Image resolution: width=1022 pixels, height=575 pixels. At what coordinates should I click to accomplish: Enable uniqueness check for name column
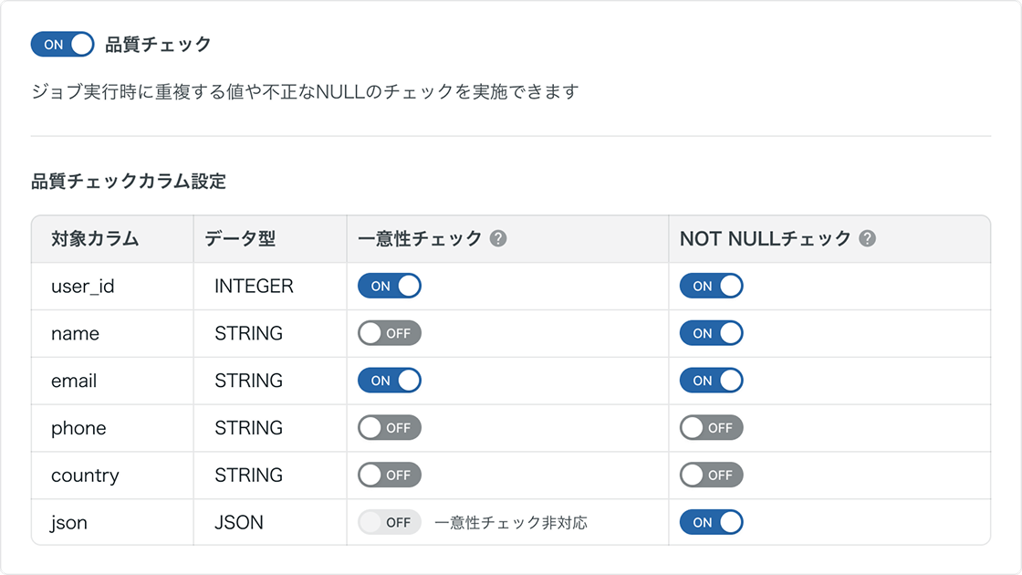(390, 334)
